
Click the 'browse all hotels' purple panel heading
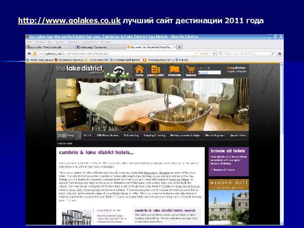228,151
